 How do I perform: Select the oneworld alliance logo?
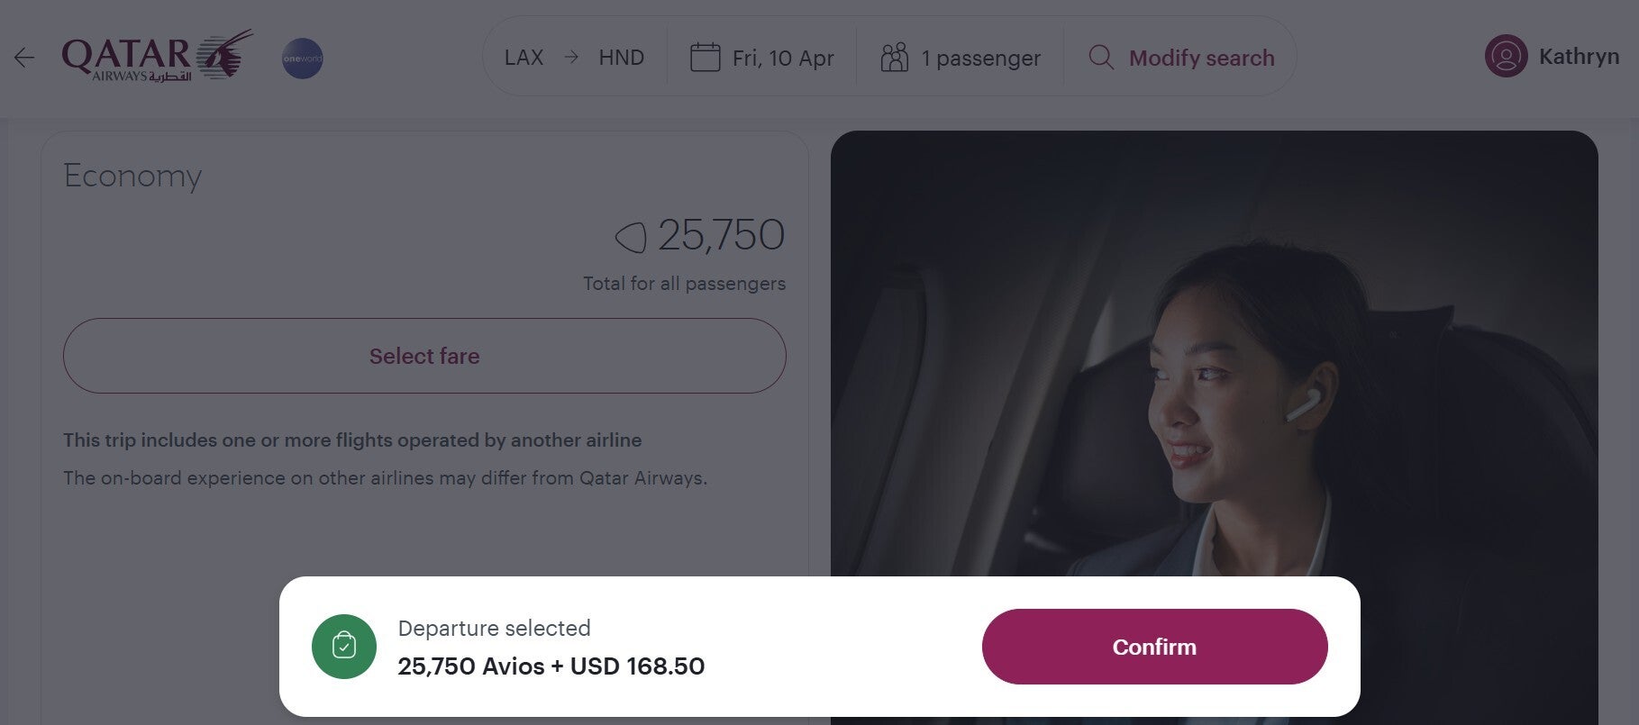coord(303,57)
